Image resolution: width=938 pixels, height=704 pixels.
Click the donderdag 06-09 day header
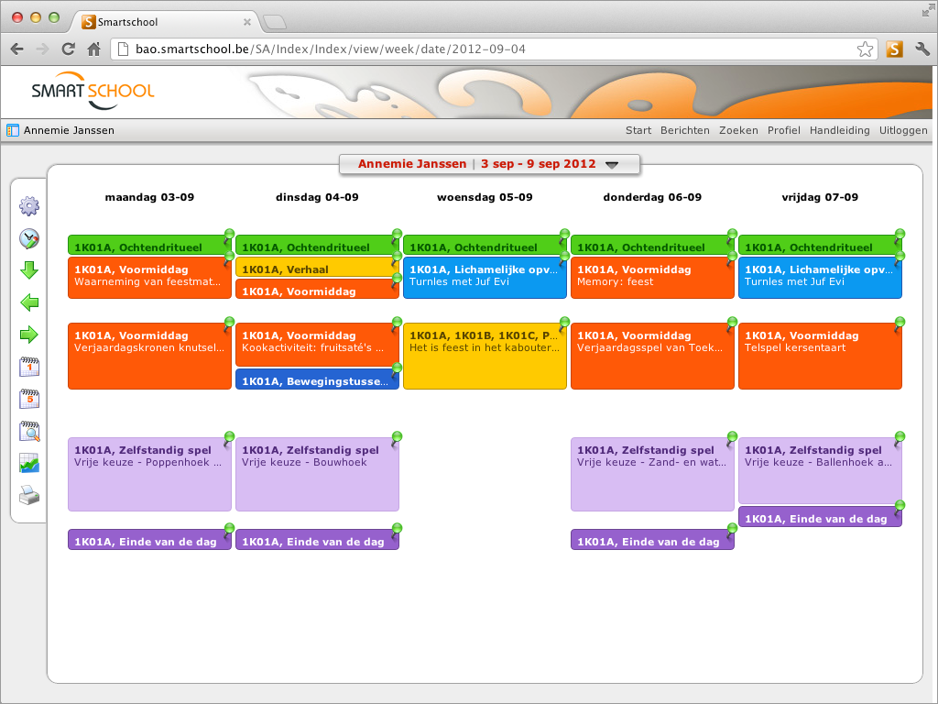[652, 197]
